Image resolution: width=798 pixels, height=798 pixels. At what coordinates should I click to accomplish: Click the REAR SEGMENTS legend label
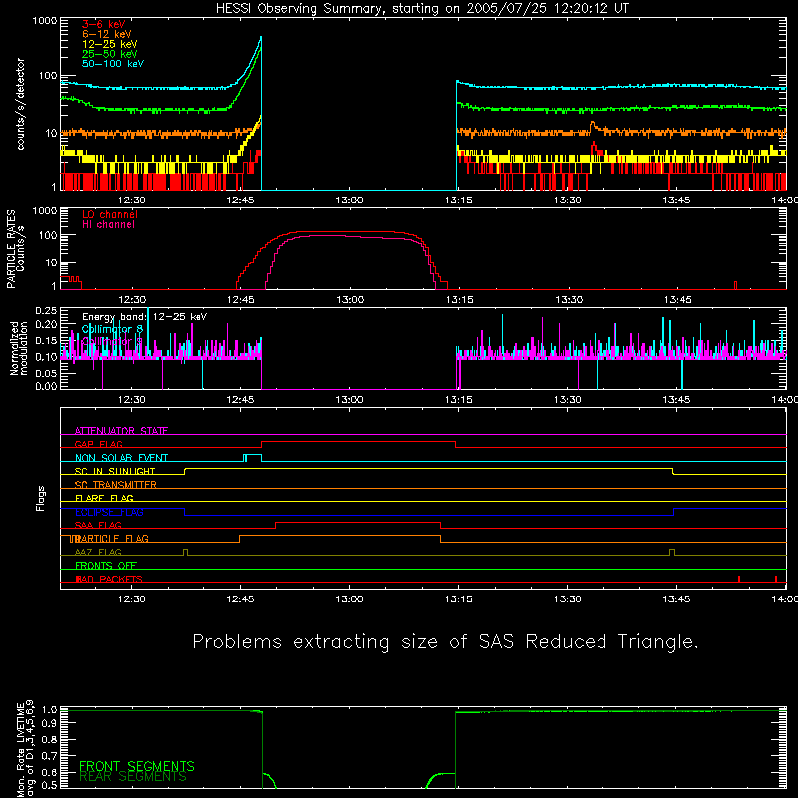133,777
